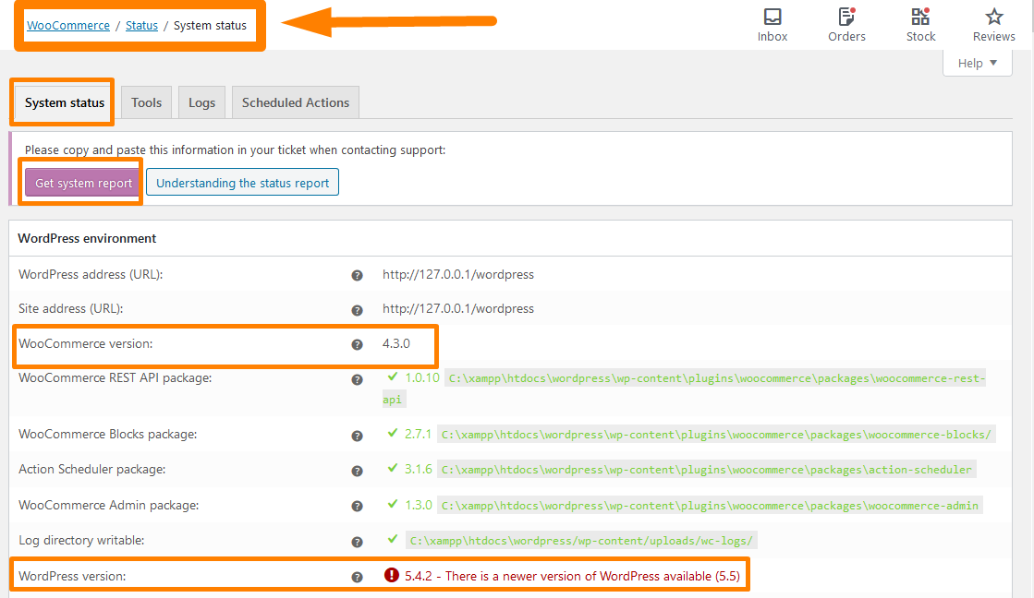This screenshot has width=1034, height=598.
Task: Click the System status breadcrumb text
Action: pos(211,25)
